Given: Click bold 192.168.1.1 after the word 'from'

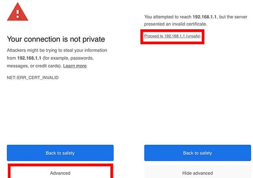Looking at the screenshot, I should click(x=29, y=58).
